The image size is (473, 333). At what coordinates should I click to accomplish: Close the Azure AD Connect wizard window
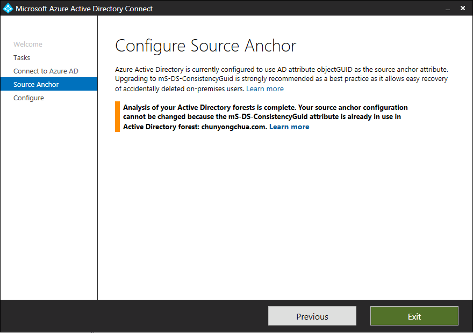(462, 9)
